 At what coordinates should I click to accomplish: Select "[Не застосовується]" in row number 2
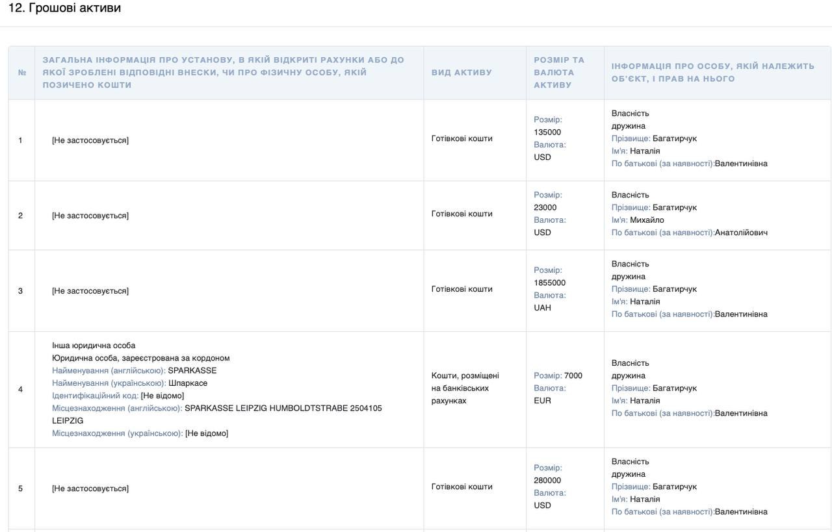click(90, 216)
